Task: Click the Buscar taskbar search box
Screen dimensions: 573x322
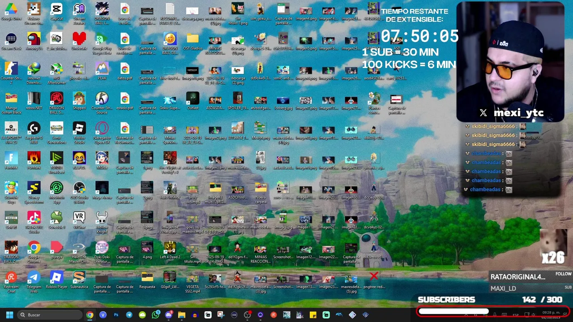Action: click(x=50, y=315)
